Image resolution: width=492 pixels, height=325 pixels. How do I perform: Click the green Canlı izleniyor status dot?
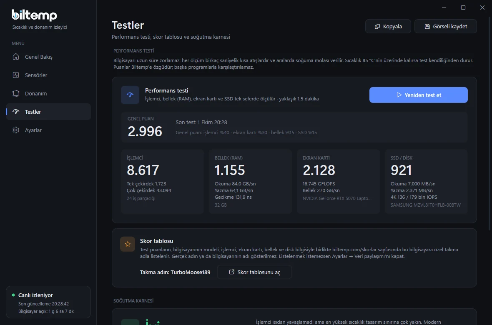pyautogui.click(x=13, y=295)
